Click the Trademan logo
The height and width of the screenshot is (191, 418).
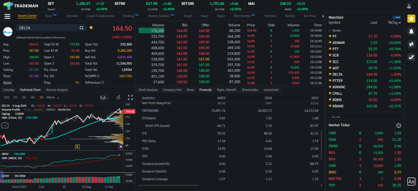point(21,6)
